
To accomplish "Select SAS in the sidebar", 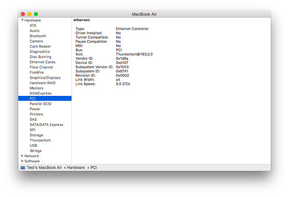I will coord(33,119).
